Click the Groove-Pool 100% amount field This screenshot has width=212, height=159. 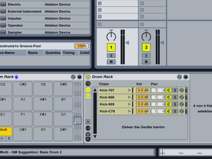pos(81,46)
